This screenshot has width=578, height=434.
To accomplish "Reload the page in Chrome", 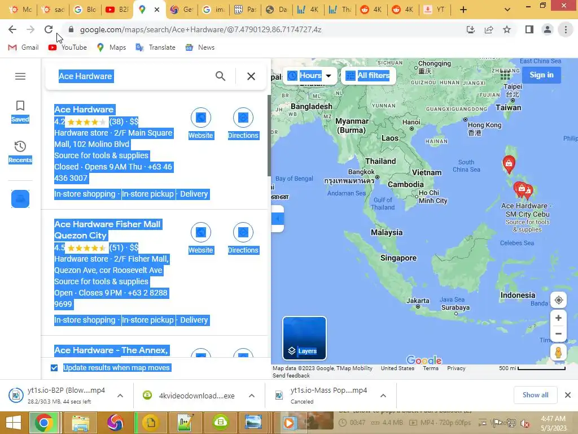I will 49,29.
